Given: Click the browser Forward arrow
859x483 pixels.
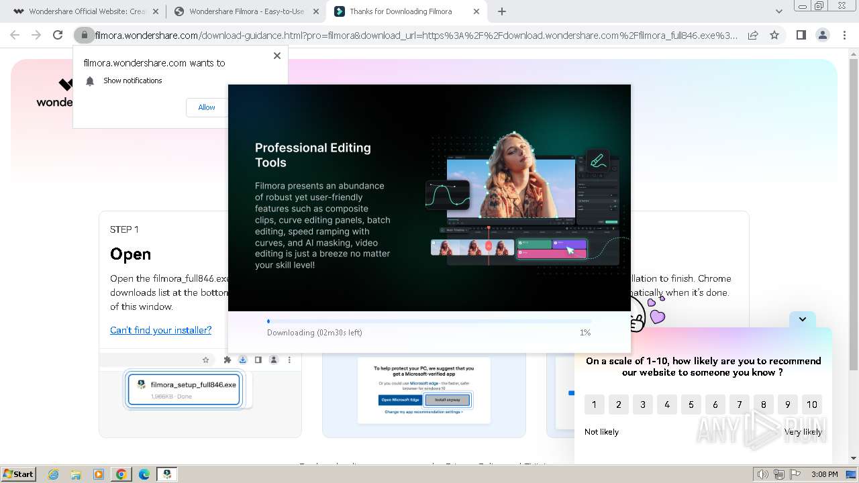Looking at the screenshot, I should 36,35.
